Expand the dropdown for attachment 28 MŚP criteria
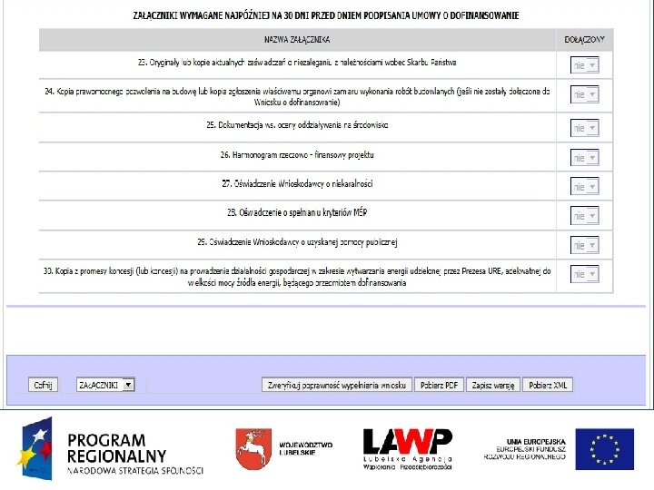 coord(584,216)
